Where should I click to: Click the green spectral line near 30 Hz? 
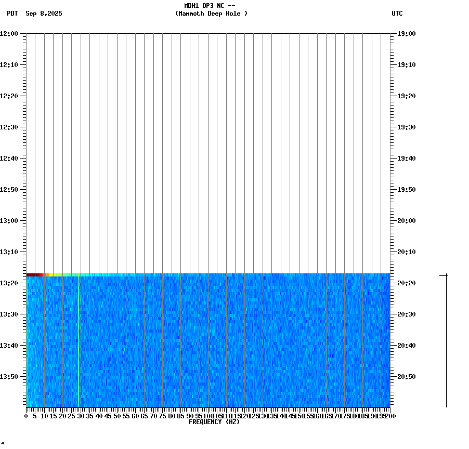point(78,338)
